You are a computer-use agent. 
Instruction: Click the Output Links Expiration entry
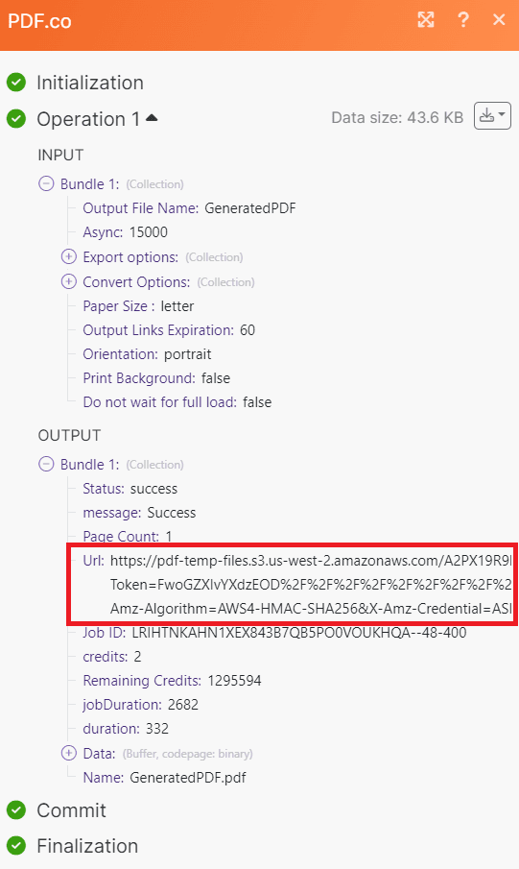point(169,330)
